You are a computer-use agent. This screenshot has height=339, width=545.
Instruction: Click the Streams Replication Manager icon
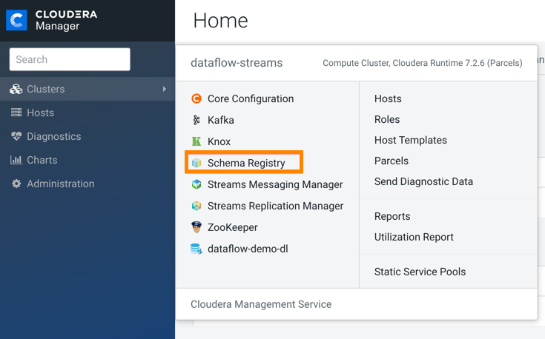[196, 206]
